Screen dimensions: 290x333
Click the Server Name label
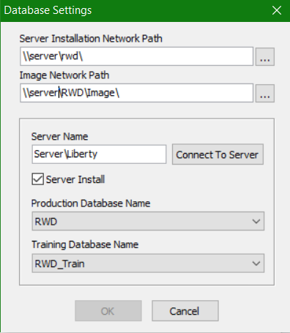click(59, 137)
